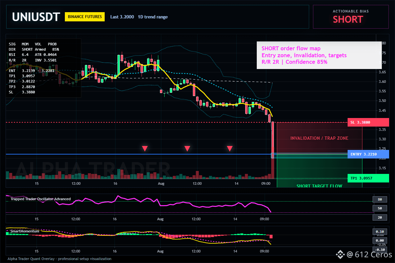Select the green TP1 3.0957 price tag
The image size is (395, 263).
click(x=368, y=178)
